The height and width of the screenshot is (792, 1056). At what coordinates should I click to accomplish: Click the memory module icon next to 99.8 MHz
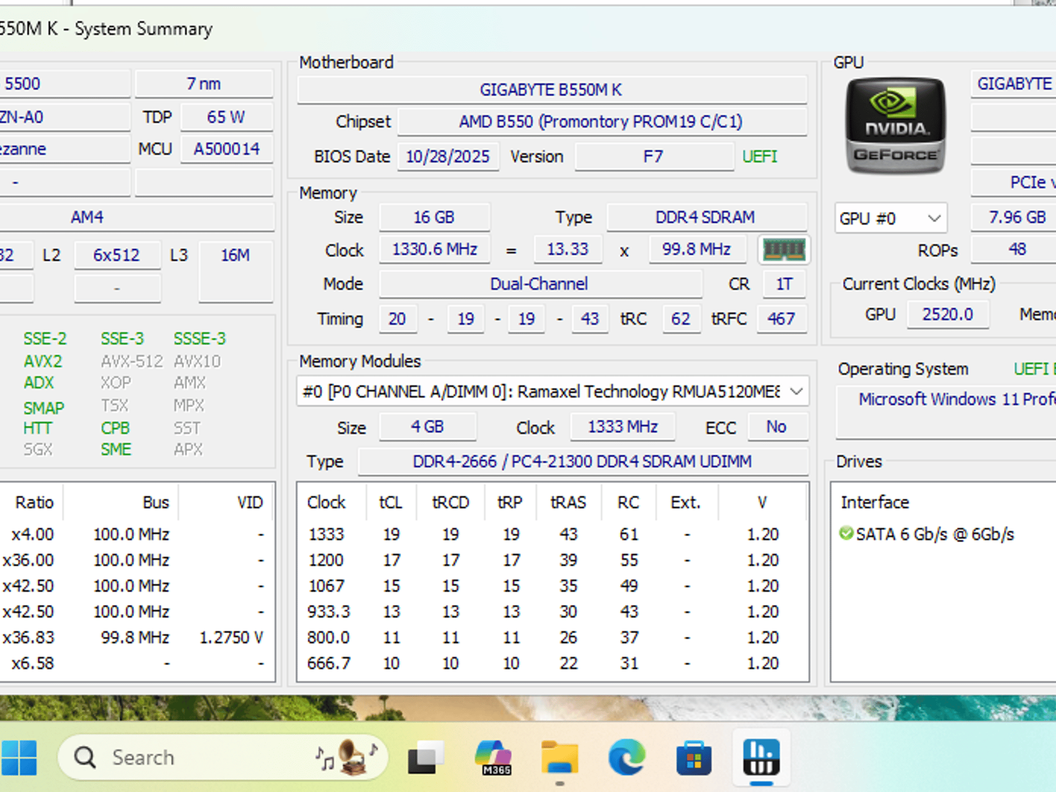[783, 250]
